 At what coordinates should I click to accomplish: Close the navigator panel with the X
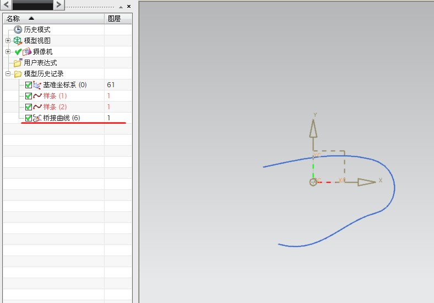tap(129, 6)
